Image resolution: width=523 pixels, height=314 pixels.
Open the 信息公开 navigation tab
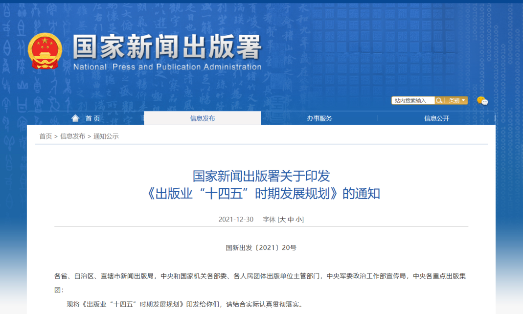click(x=436, y=118)
